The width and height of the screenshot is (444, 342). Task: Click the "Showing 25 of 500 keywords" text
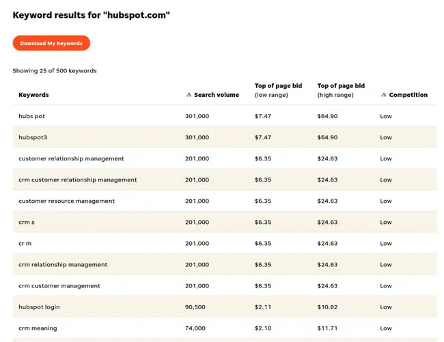[x=55, y=70]
